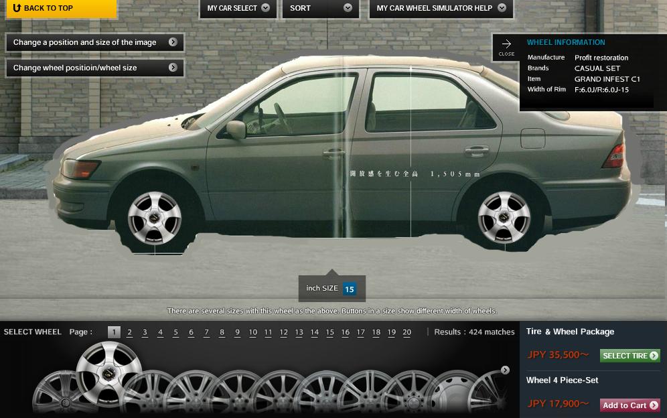Add wheel 4 piece-set to cart
Image resolution: width=667 pixels, height=418 pixels.
[x=629, y=405]
